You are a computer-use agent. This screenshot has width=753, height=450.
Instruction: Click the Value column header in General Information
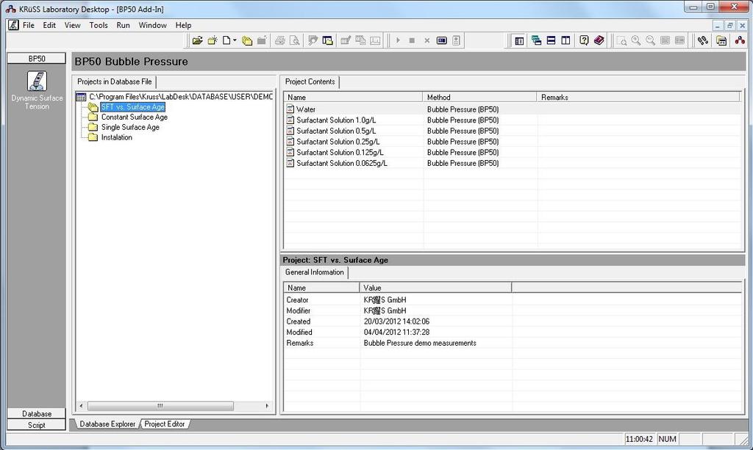[435, 288]
